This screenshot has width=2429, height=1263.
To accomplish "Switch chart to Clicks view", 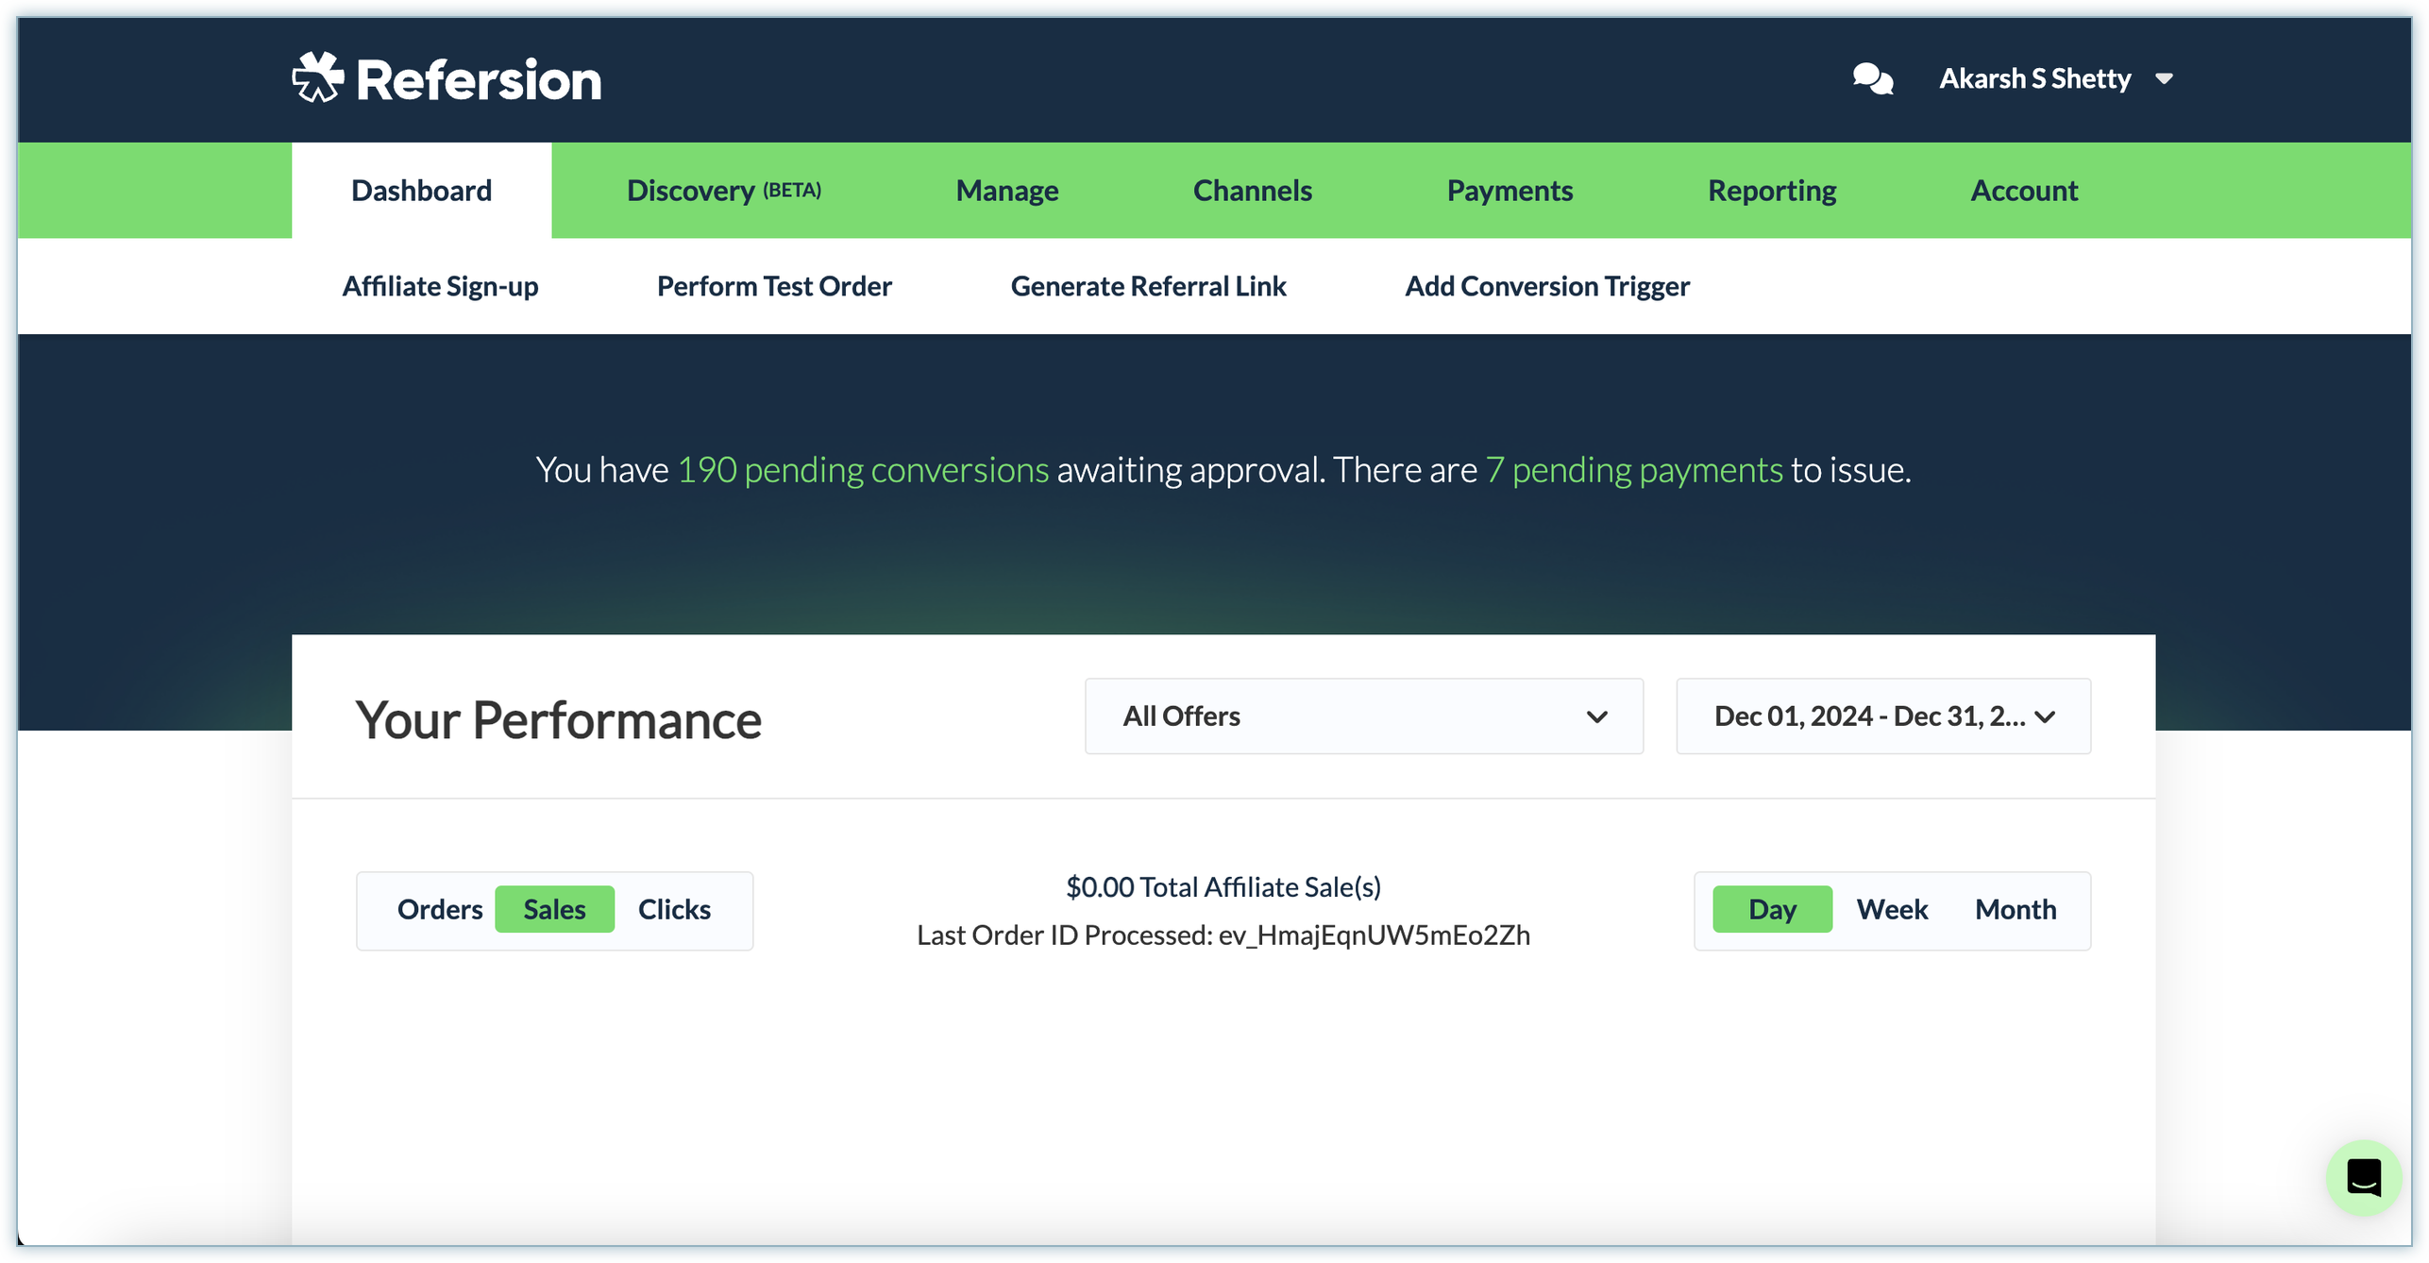I will 674,909.
